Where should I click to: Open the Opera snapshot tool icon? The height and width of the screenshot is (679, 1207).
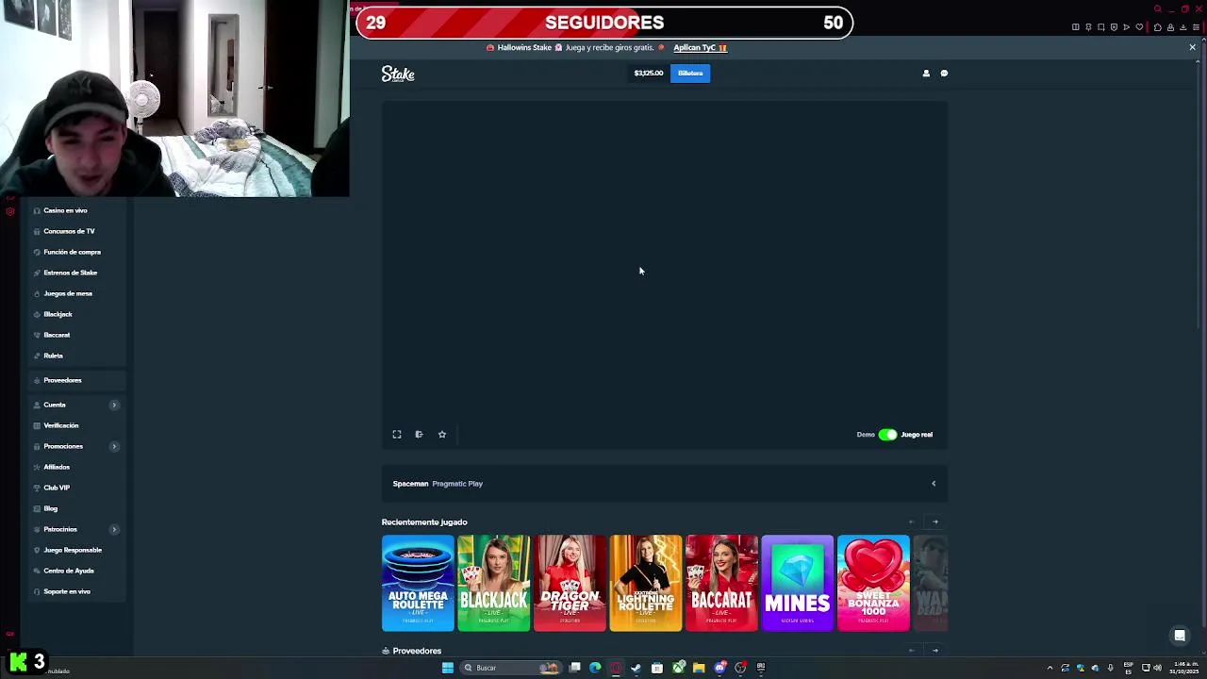1100,27
